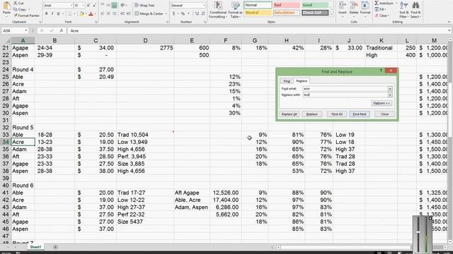Viewport: 453px width, 254px height.
Task: Apply the Bad cell style swatch
Action: pos(286,5)
